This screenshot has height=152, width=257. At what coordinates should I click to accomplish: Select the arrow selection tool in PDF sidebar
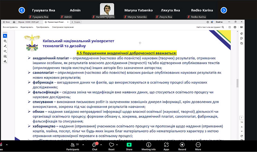[x=5, y=36]
